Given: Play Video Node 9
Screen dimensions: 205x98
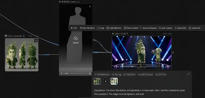Looking at the screenshot, I should (115, 67).
